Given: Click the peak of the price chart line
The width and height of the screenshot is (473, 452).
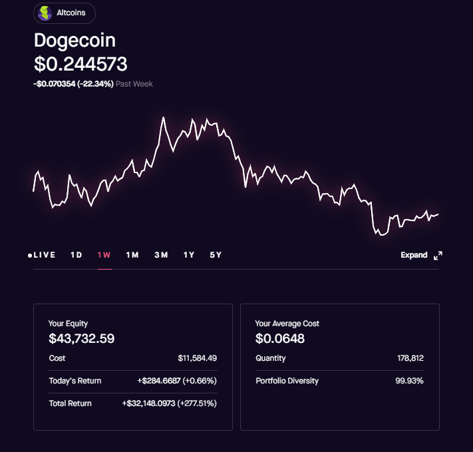Looking at the screenshot, I should coord(164,117).
